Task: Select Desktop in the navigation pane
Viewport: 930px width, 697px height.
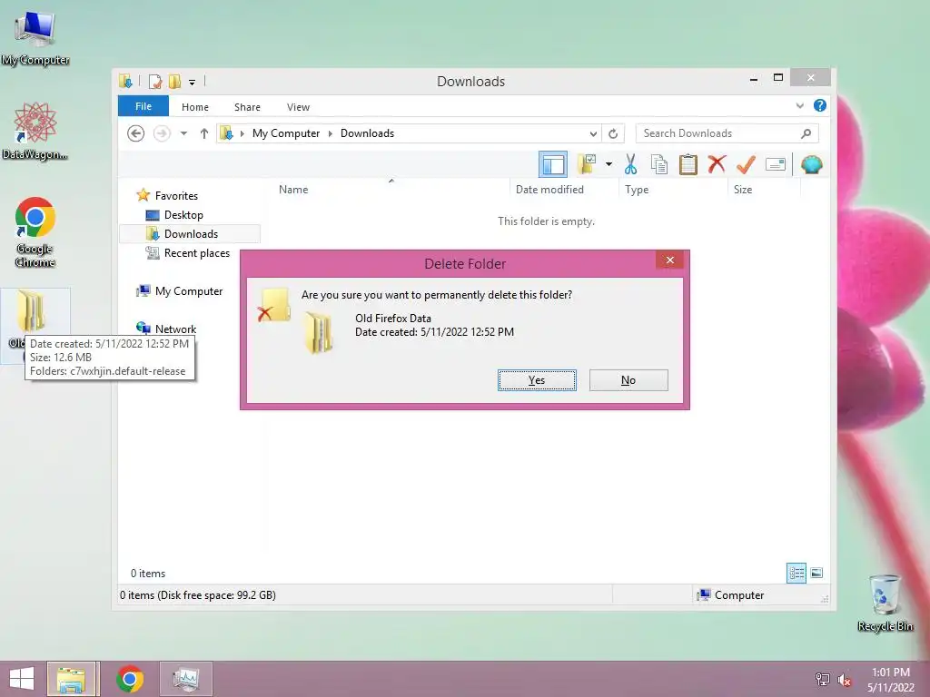Action: coord(183,215)
